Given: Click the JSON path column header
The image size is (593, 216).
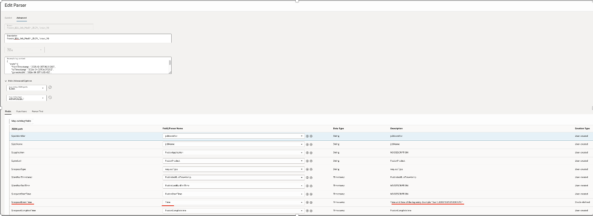Looking at the screenshot, I should pyautogui.click(x=17, y=128).
